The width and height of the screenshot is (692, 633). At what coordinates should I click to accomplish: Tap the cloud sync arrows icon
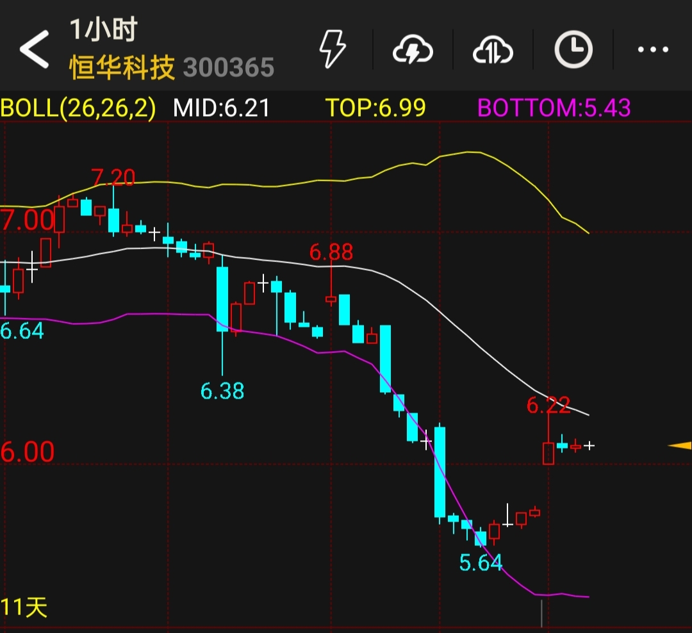tap(493, 50)
